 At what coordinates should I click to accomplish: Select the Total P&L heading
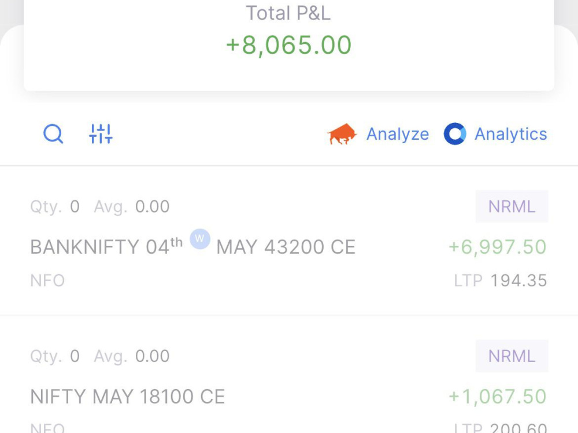click(x=288, y=13)
